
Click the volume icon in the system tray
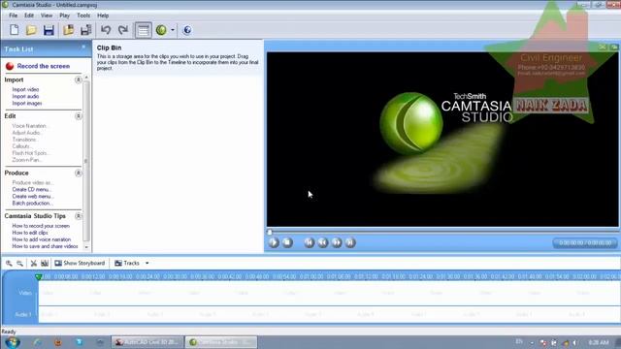(574, 342)
